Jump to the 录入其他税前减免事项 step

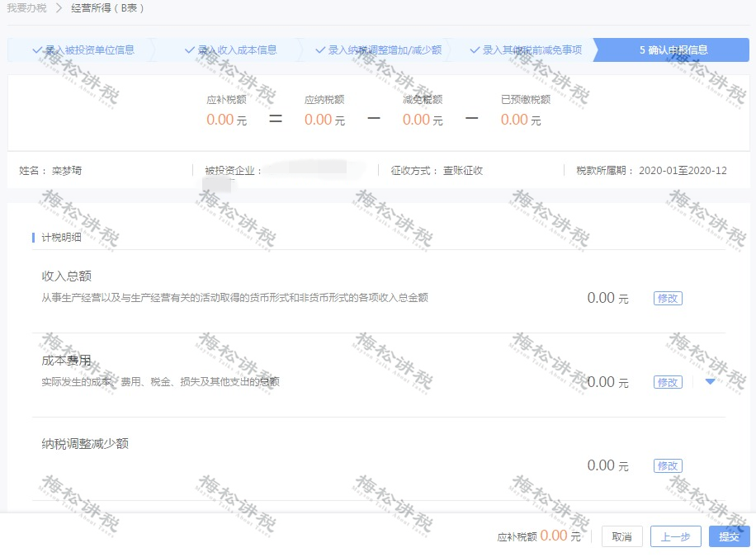point(532,50)
